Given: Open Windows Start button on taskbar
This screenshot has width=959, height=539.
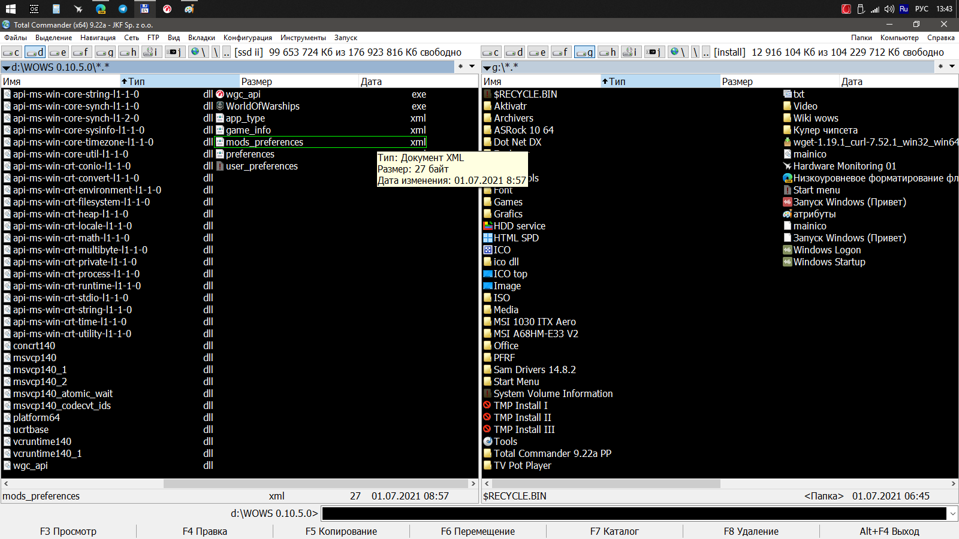Looking at the screenshot, I should (x=10, y=8).
